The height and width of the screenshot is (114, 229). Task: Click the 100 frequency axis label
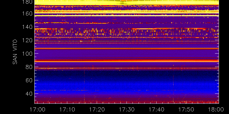coord(27,54)
